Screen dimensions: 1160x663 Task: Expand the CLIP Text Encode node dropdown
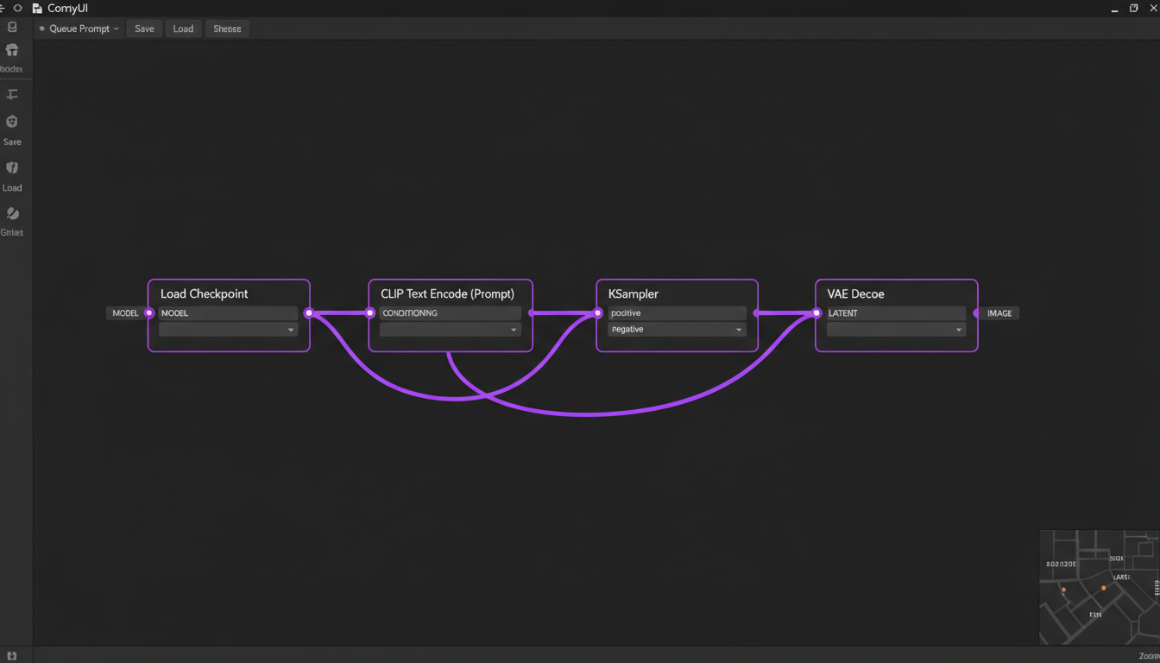pos(513,330)
